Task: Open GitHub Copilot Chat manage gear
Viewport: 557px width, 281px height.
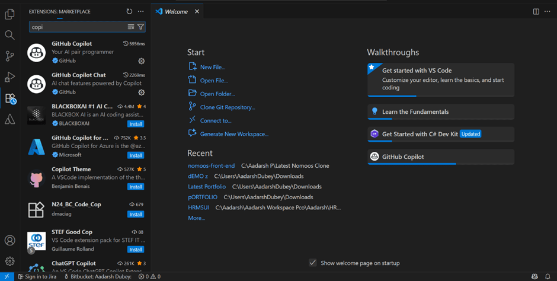Action: (x=141, y=92)
